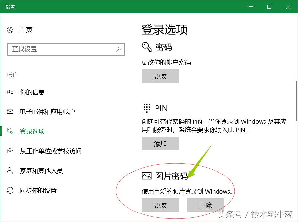
Task: Click 删除 to remove picture password
Action: [205, 205]
